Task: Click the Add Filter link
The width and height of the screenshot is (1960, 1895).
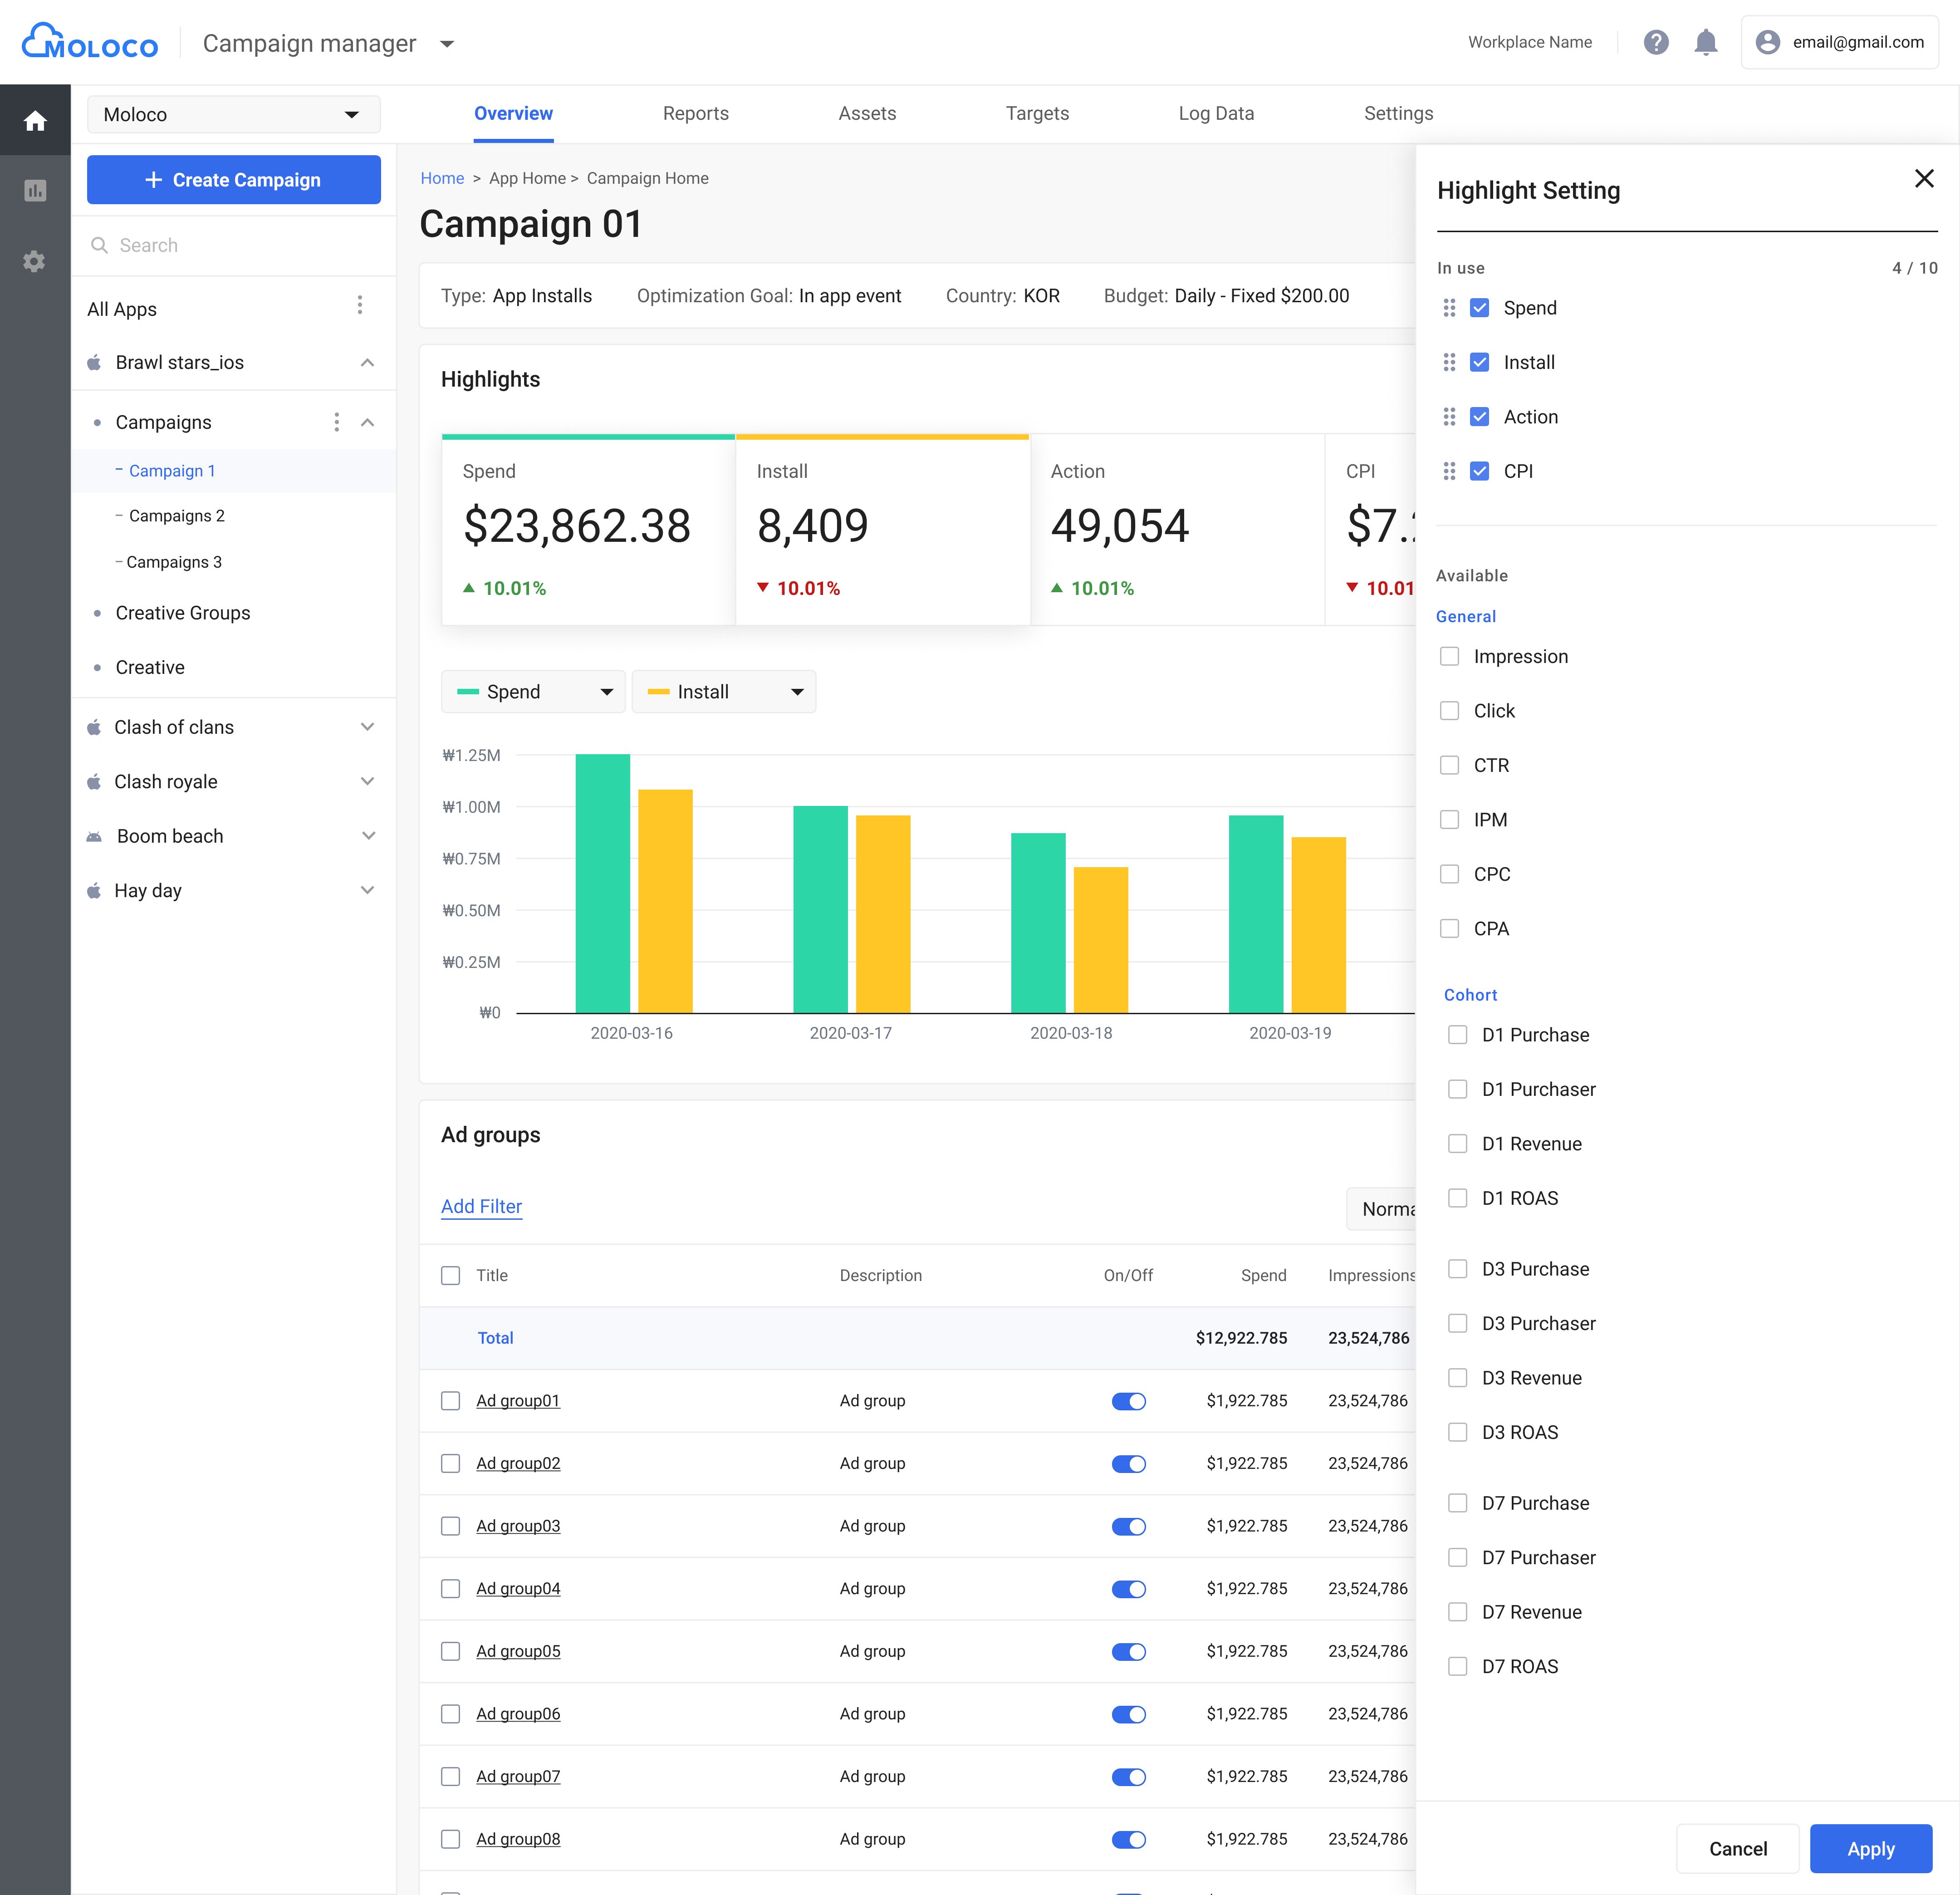Action: point(481,1207)
